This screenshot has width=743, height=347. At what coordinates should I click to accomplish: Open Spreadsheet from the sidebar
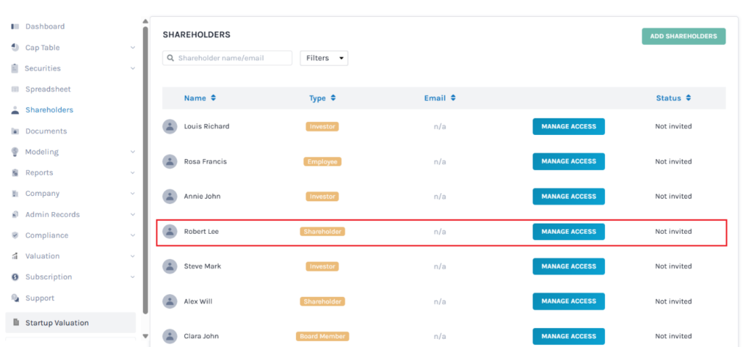(x=48, y=89)
